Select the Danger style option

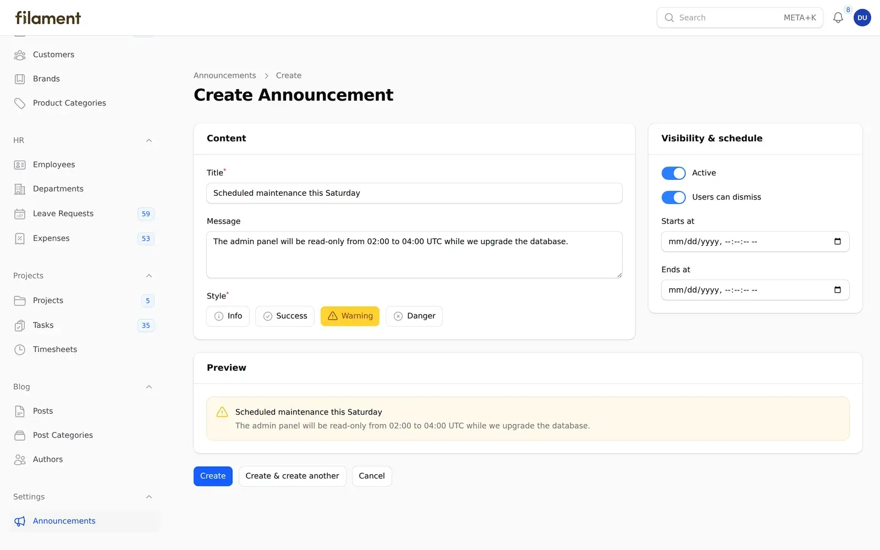click(x=414, y=316)
